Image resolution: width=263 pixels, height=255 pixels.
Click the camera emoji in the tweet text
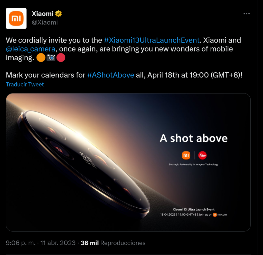[x=51, y=57]
